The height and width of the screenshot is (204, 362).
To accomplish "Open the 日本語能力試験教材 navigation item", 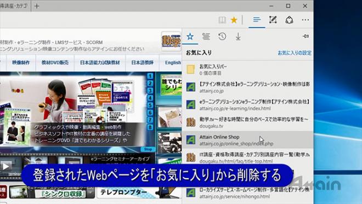I will (100, 63).
